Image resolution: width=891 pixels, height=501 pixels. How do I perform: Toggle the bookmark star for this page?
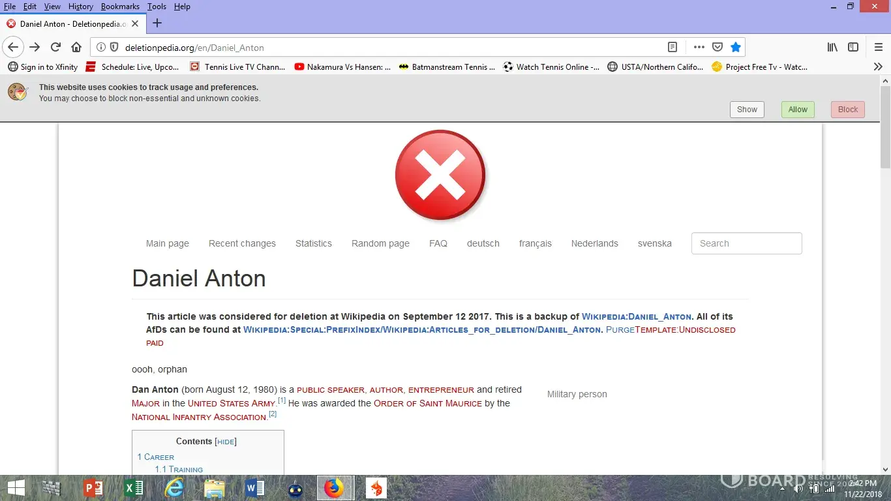point(736,47)
